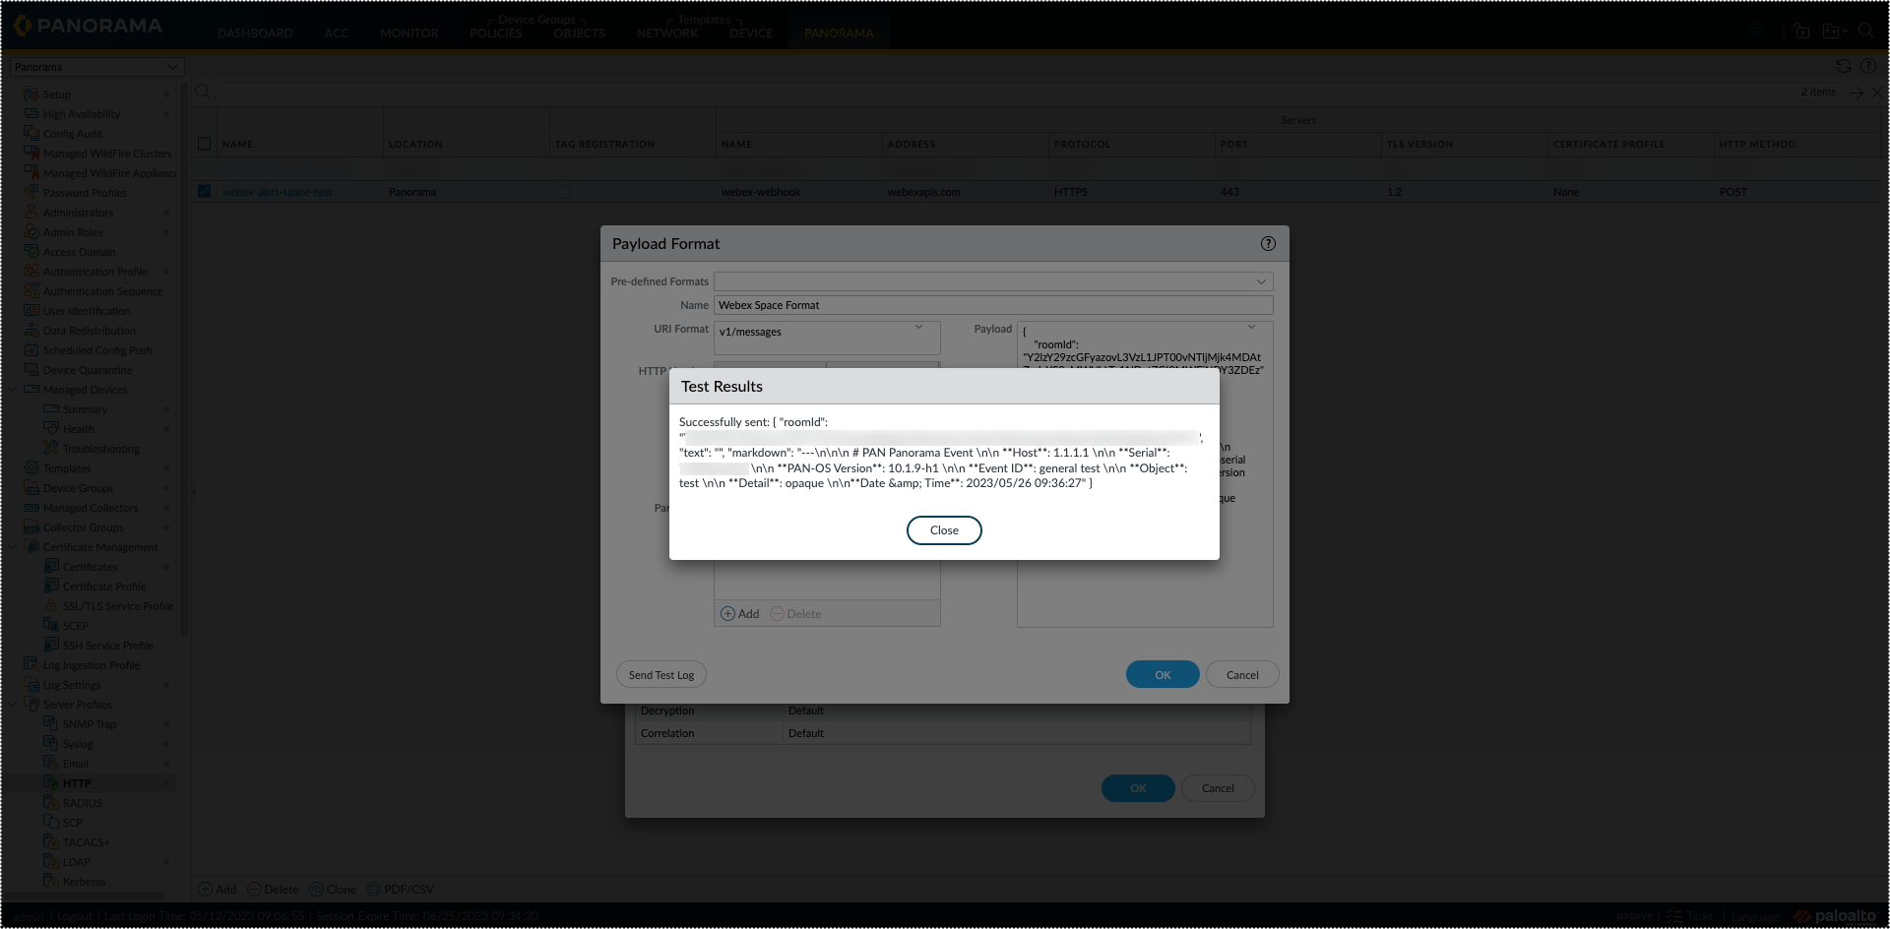Open Log Settings
Screen dimensions: 1890x929
click(x=72, y=685)
